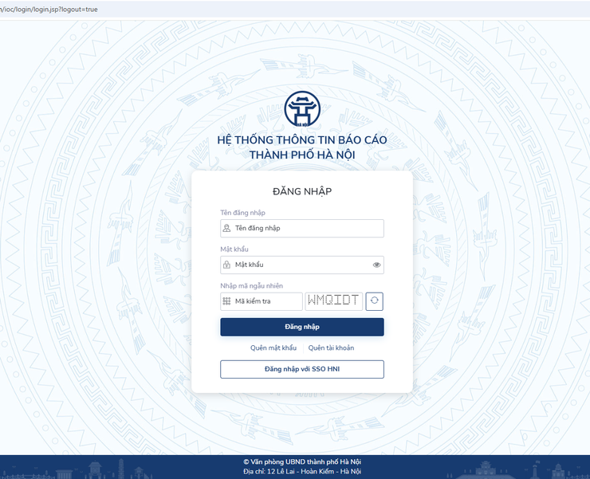The height and width of the screenshot is (479, 590).
Task: Click the WMQIDT captcha image
Action: click(x=333, y=301)
